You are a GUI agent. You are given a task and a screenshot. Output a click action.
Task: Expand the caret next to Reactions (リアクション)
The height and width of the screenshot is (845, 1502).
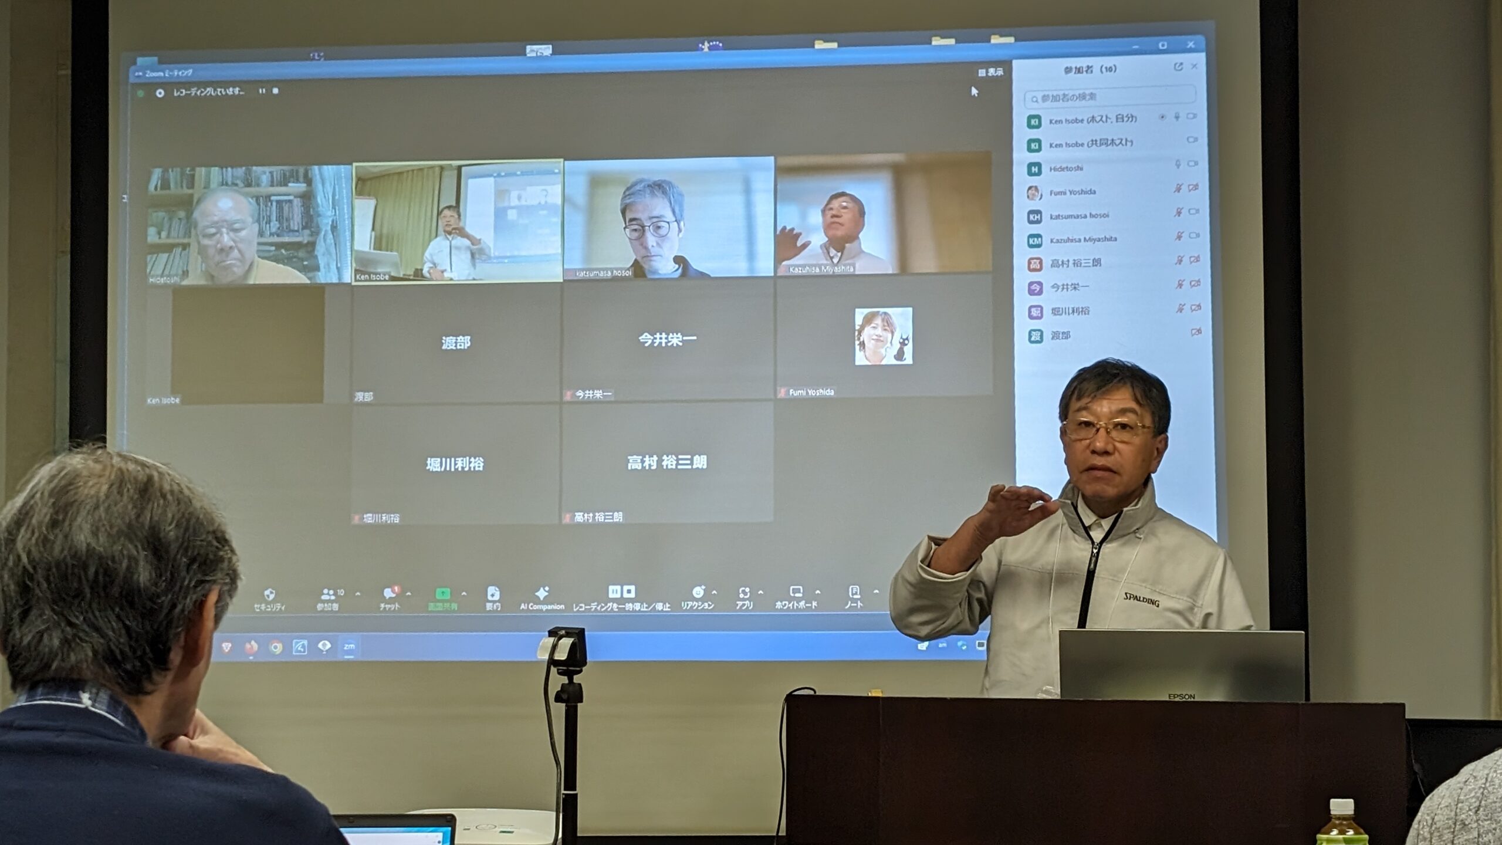[x=714, y=592]
